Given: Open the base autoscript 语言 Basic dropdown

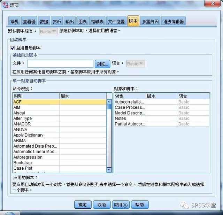Looking at the screenshot, I should pyautogui.click(x=136, y=63).
